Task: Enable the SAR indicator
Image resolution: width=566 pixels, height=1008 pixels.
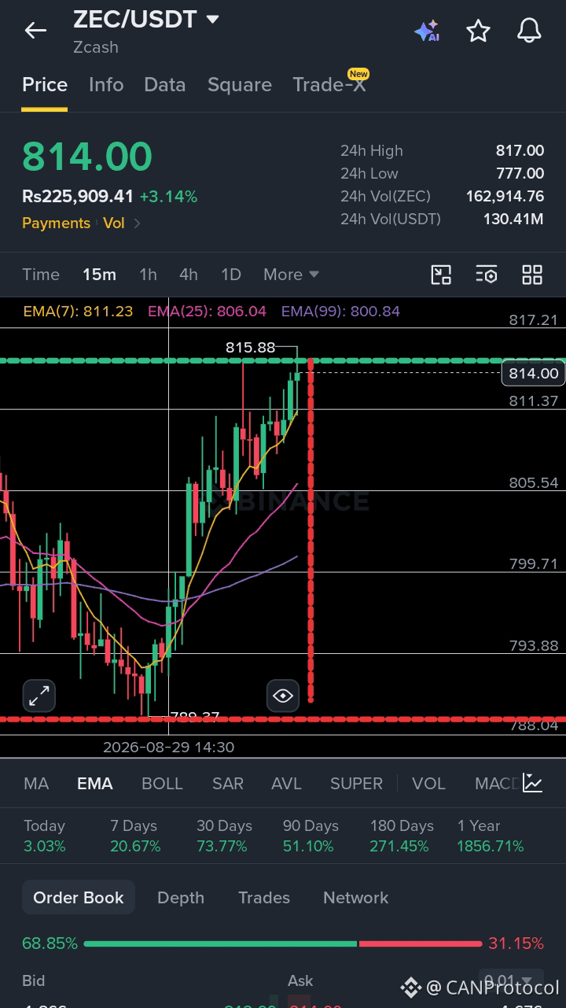Action: [228, 784]
